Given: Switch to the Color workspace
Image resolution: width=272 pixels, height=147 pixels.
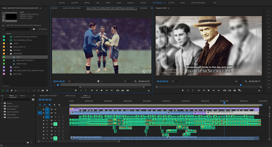Looking at the screenshot, I should pos(98,3).
